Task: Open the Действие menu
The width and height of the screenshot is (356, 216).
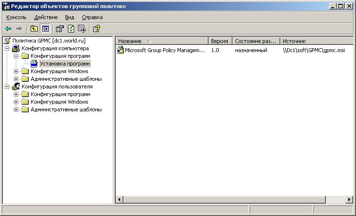Action: [x=46, y=17]
